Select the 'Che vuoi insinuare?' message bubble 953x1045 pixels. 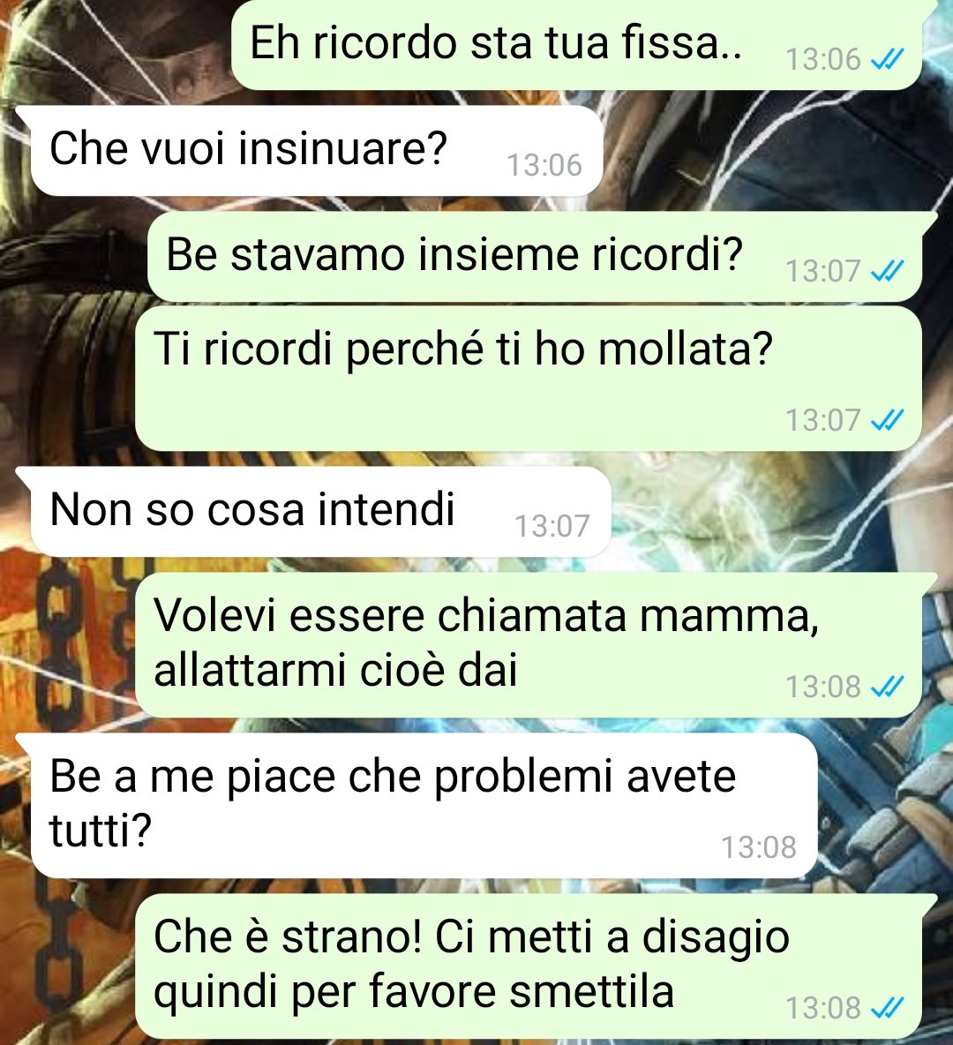tap(316, 150)
